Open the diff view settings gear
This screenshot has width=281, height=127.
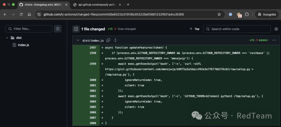coord(276,29)
